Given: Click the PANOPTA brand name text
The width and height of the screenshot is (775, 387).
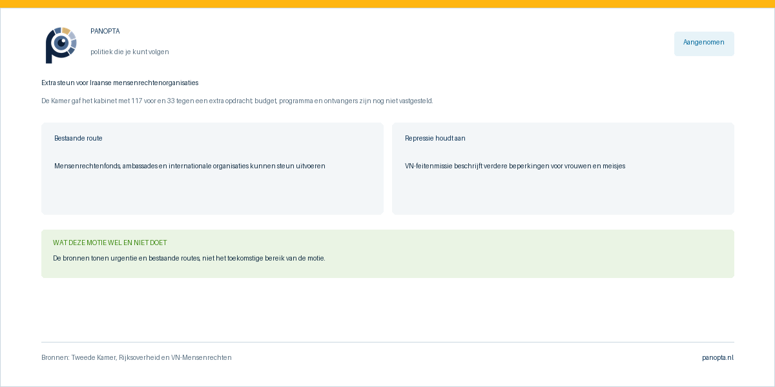Looking at the screenshot, I should 105,31.
